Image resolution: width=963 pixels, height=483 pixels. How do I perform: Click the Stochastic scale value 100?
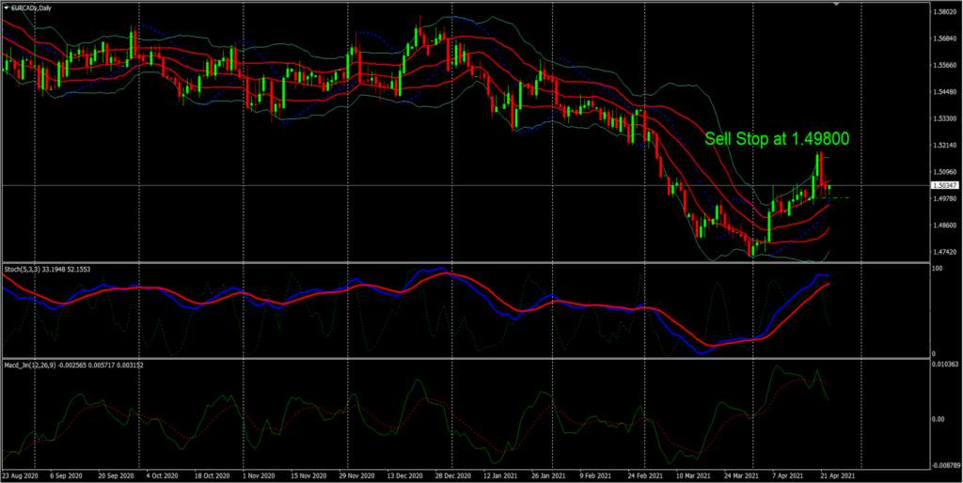938,269
